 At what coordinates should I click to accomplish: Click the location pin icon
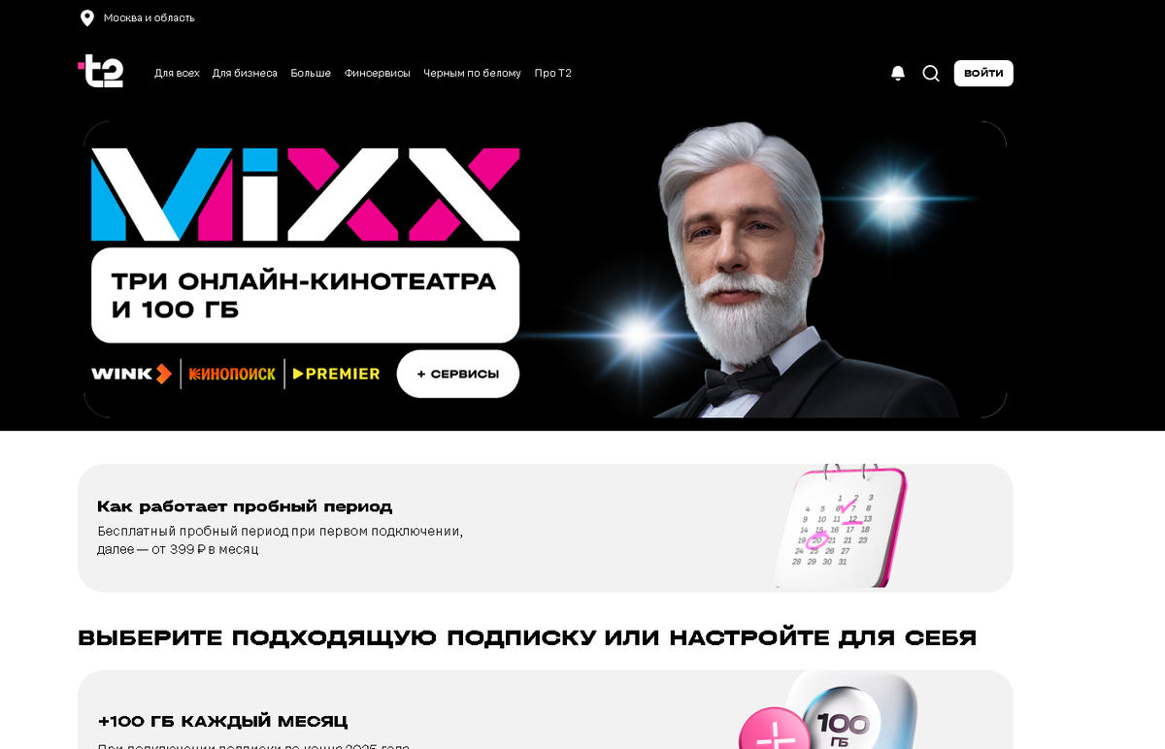click(x=86, y=18)
